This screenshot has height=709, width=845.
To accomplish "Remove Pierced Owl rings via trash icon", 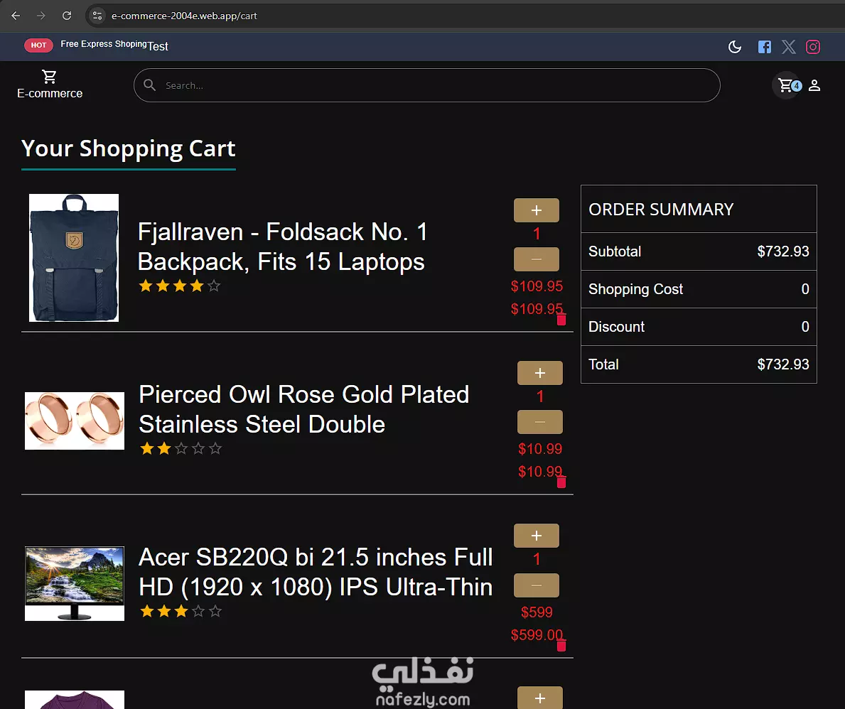I will [x=561, y=482].
